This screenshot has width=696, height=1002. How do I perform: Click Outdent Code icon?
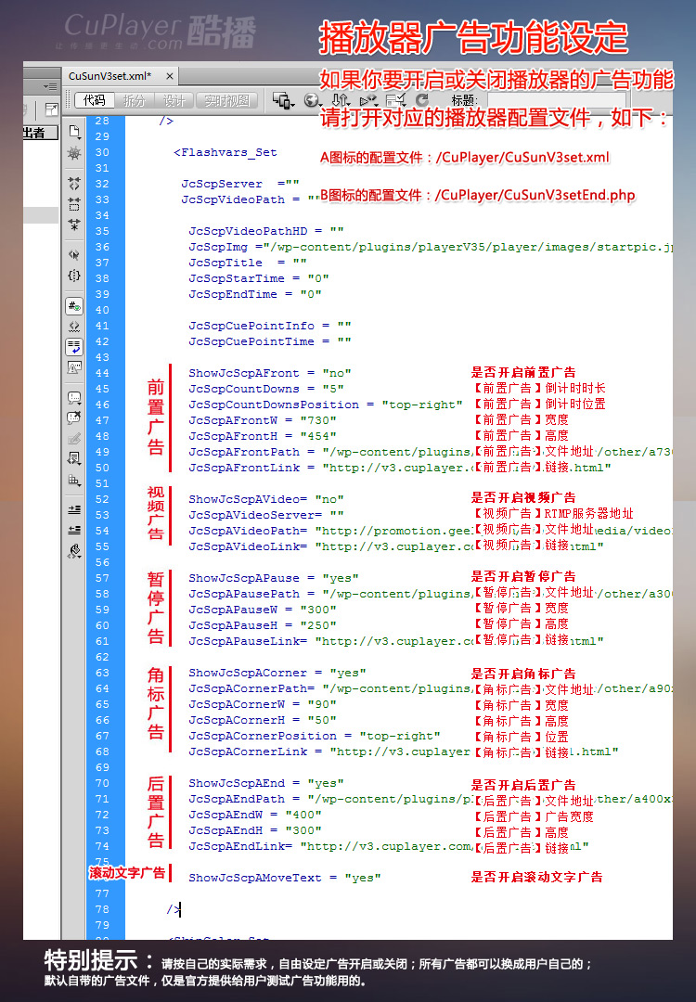[x=74, y=530]
